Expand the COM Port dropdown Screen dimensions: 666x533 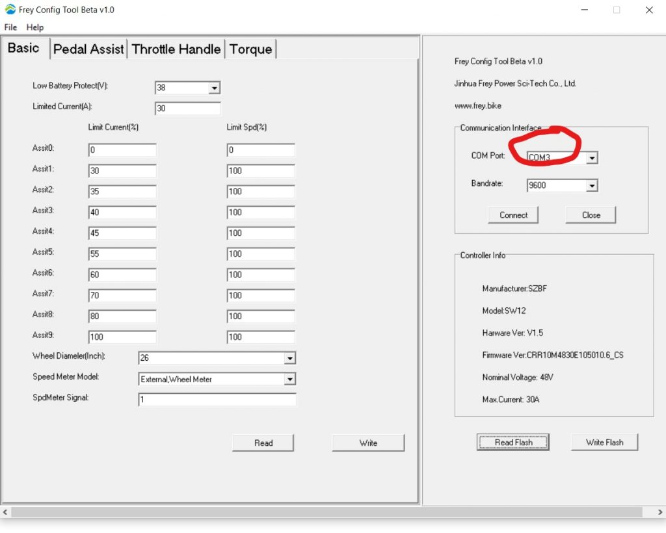592,158
